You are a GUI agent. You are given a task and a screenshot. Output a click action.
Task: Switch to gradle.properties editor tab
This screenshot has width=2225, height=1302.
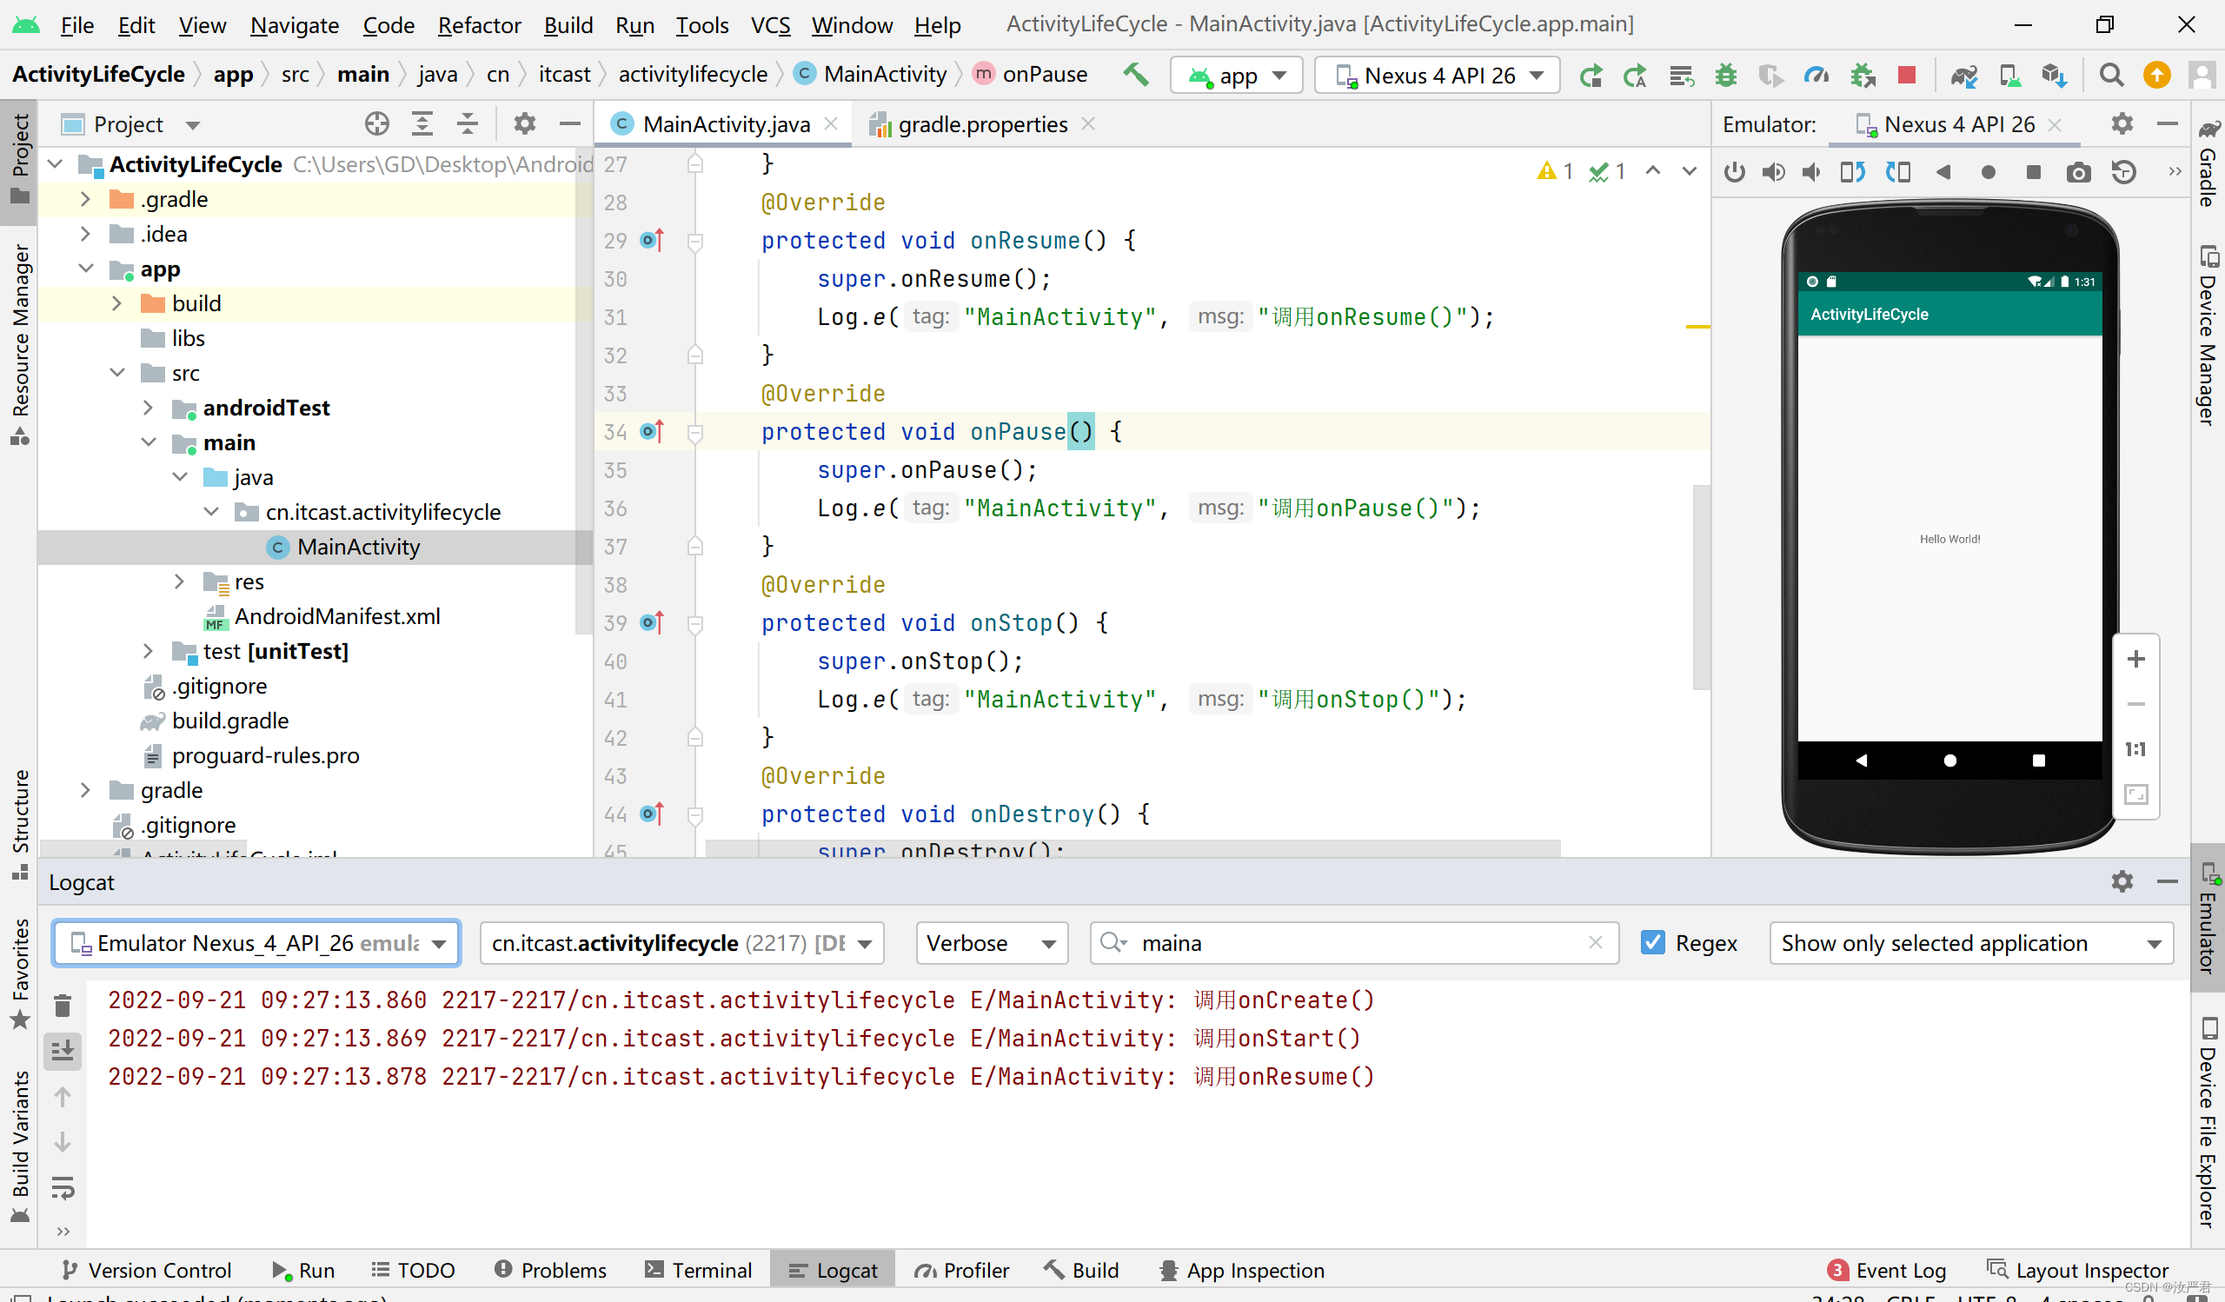pyautogui.click(x=981, y=124)
